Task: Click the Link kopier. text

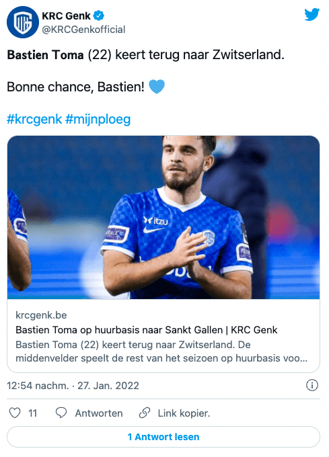Action: pos(184,413)
